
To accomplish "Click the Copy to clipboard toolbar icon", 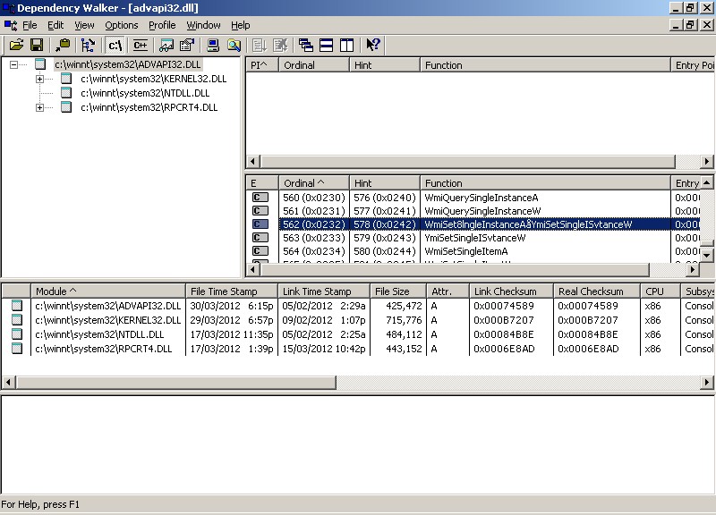I will pyautogui.click(x=63, y=45).
